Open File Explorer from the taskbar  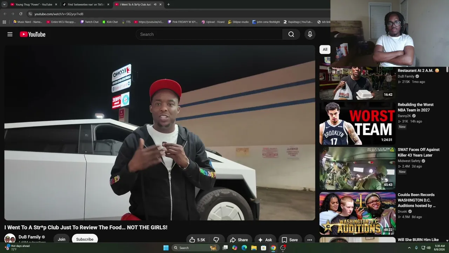point(254,248)
